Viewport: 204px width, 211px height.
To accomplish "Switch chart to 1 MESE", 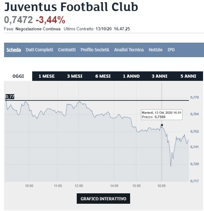I will click(x=46, y=76).
